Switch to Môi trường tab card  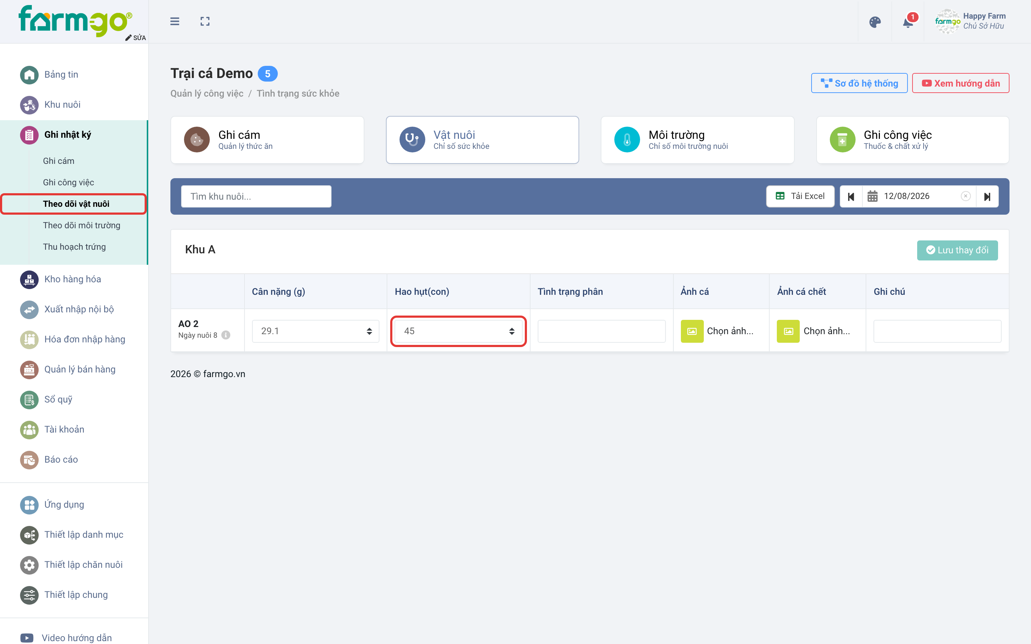697,140
